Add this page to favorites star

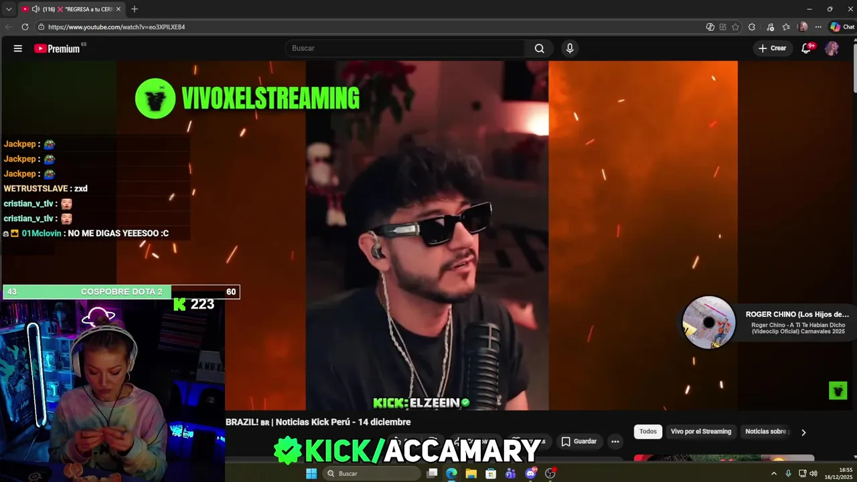pyautogui.click(x=735, y=27)
